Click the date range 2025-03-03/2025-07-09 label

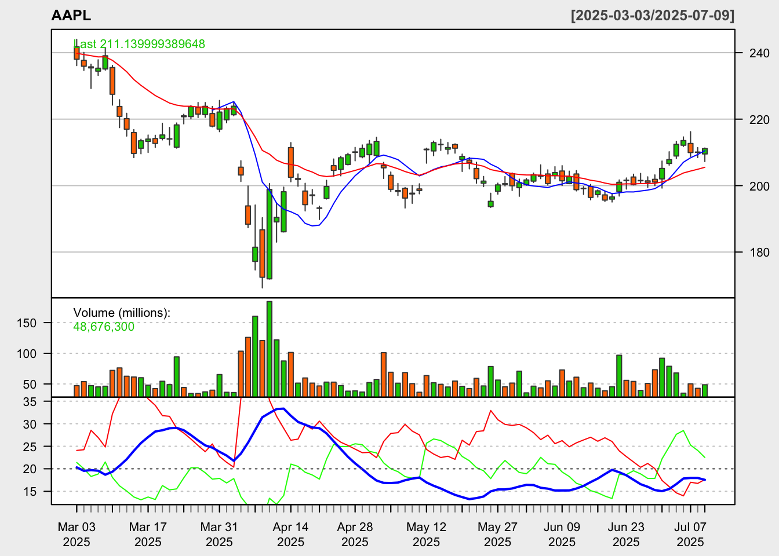(653, 16)
